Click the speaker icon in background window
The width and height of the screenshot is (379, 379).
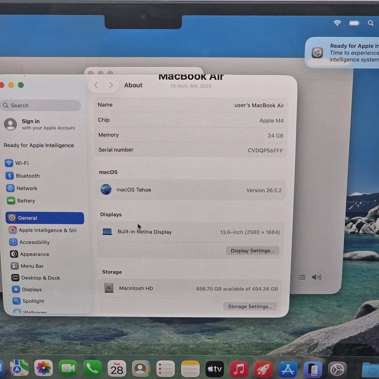[x=317, y=277]
